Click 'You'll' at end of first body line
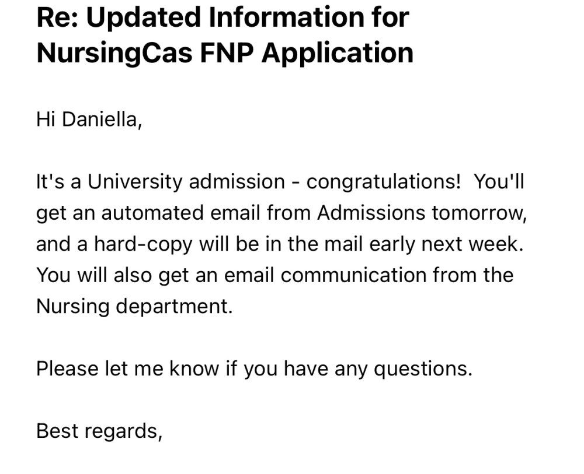The image size is (584, 474). click(499, 181)
